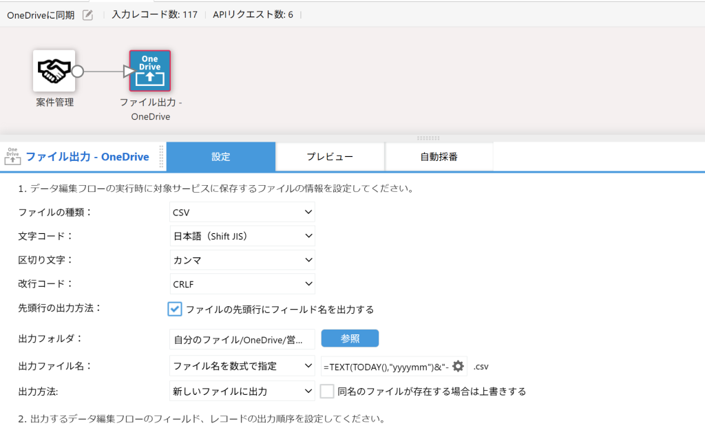The height and width of the screenshot is (430, 705).
Task: Toggle field name header row checkbox
Action: 175,309
